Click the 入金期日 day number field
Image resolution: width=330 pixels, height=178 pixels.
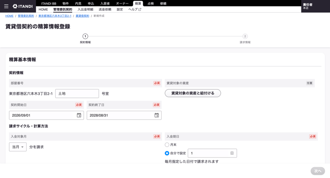pyautogui.click(x=212, y=153)
